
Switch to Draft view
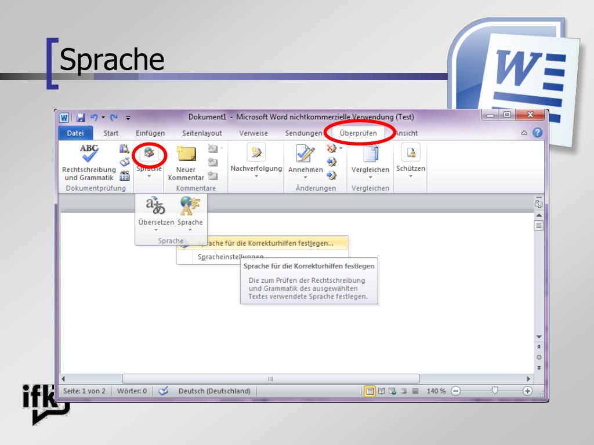click(x=415, y=391)
